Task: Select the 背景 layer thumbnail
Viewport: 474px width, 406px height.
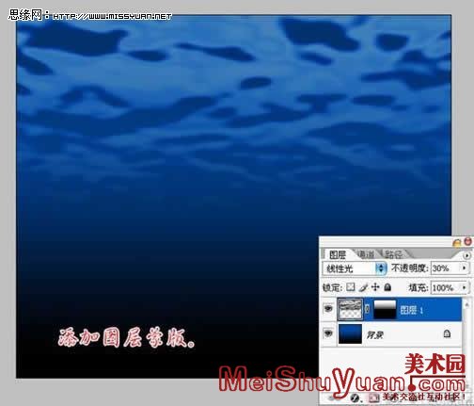Action: click(x=350, y=334)
